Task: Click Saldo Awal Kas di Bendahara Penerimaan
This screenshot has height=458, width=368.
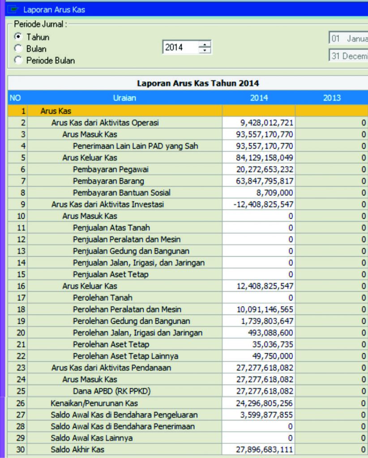Action: [x=123, y=427]
